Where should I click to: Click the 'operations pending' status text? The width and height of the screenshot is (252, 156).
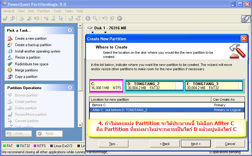click(x=225, y=152)
